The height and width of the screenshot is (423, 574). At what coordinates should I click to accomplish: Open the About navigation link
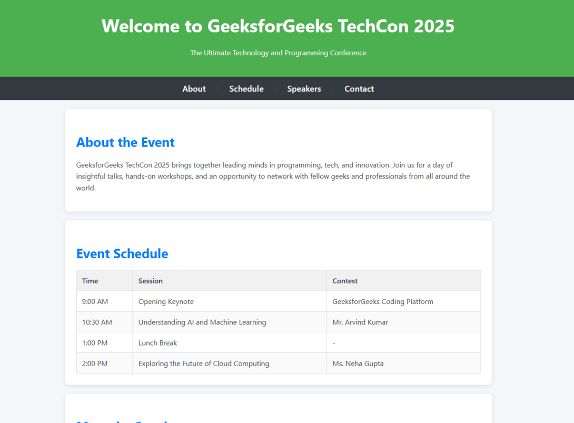pos(194,88)
